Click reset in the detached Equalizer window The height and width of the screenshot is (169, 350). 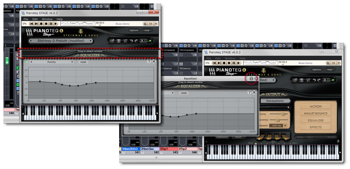184,93
